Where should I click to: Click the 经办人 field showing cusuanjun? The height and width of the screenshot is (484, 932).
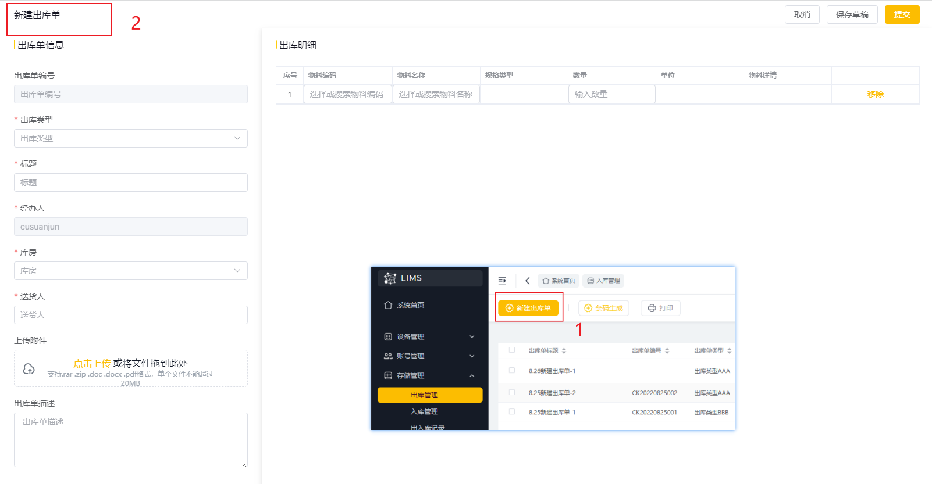click(131, 227)
